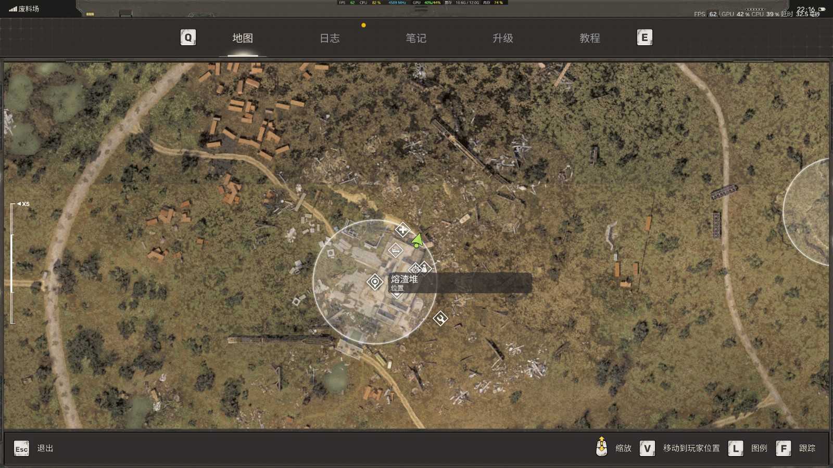The height and width of the screenshot is (468, 833).
Task: Click the Q previous-tab key icon
Action: [x=188, y=37]
